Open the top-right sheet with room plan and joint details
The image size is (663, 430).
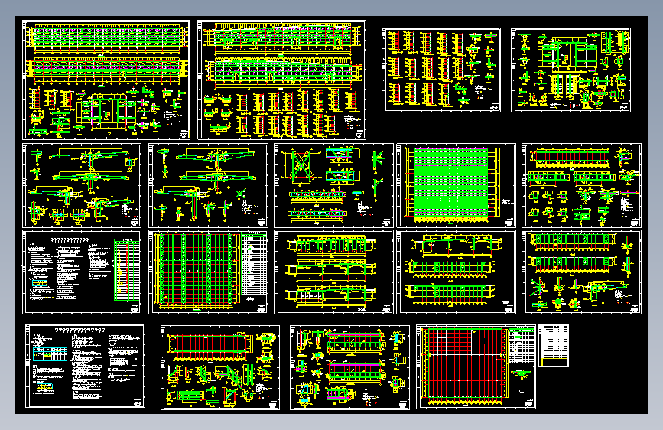coord(570,70)
